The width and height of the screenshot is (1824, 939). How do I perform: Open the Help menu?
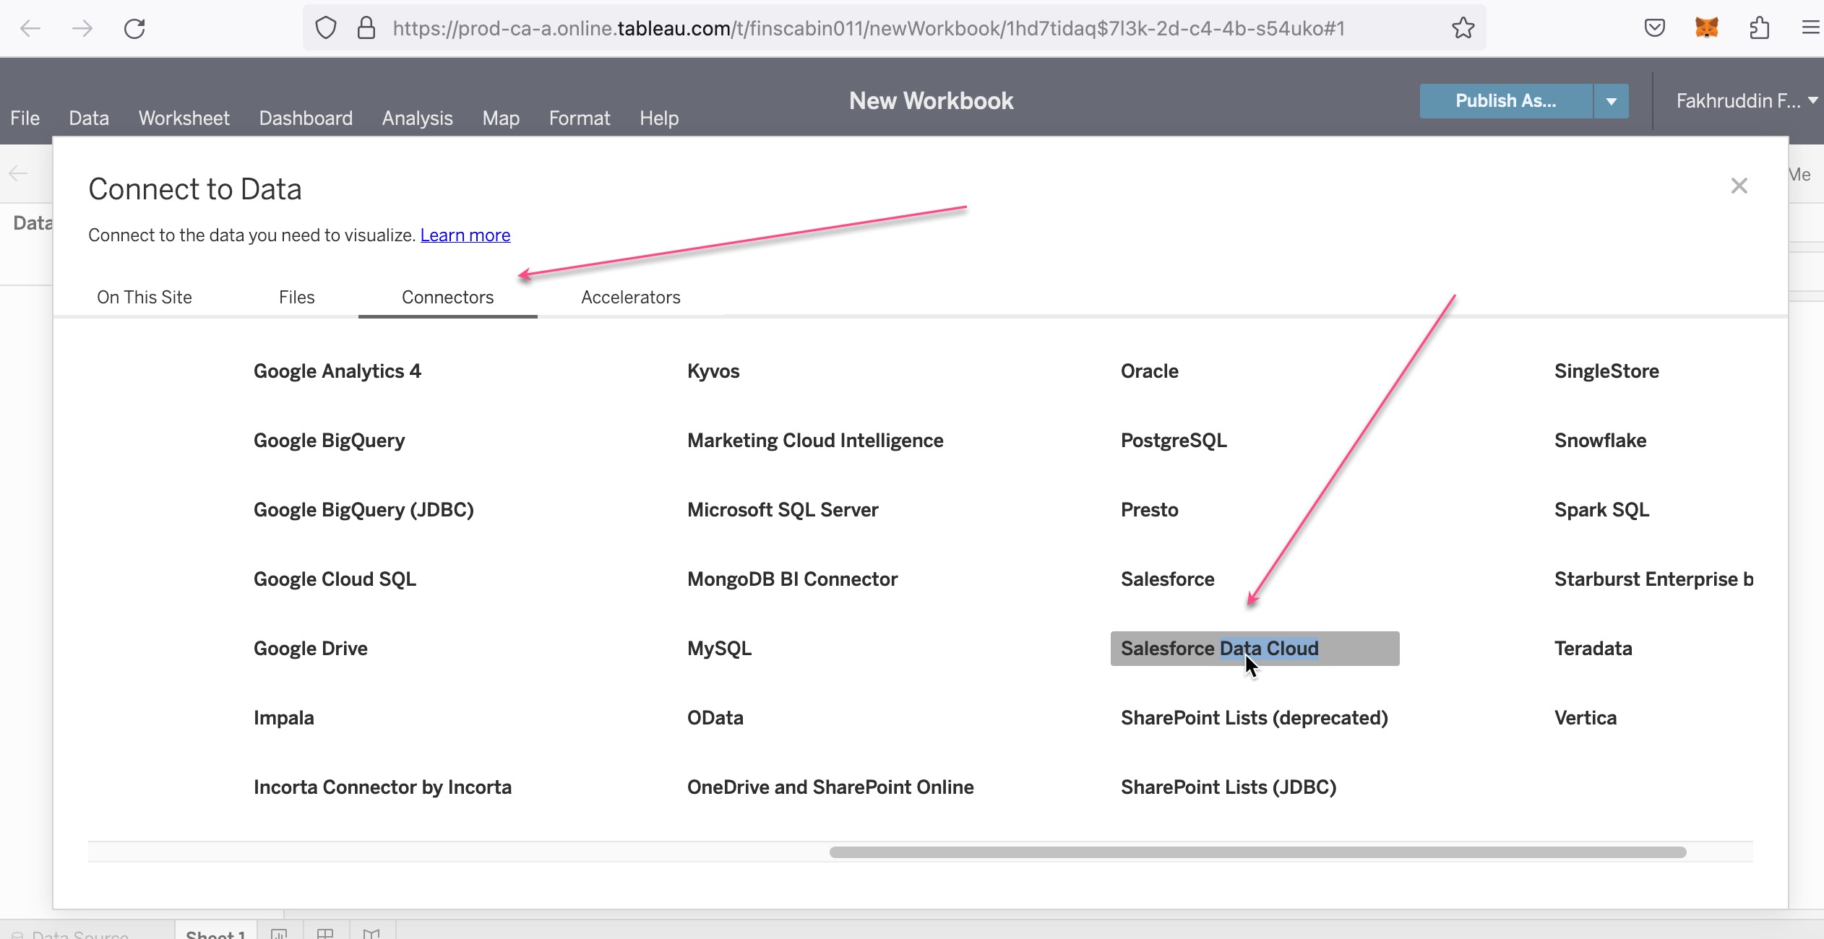(x=659, y=118)
